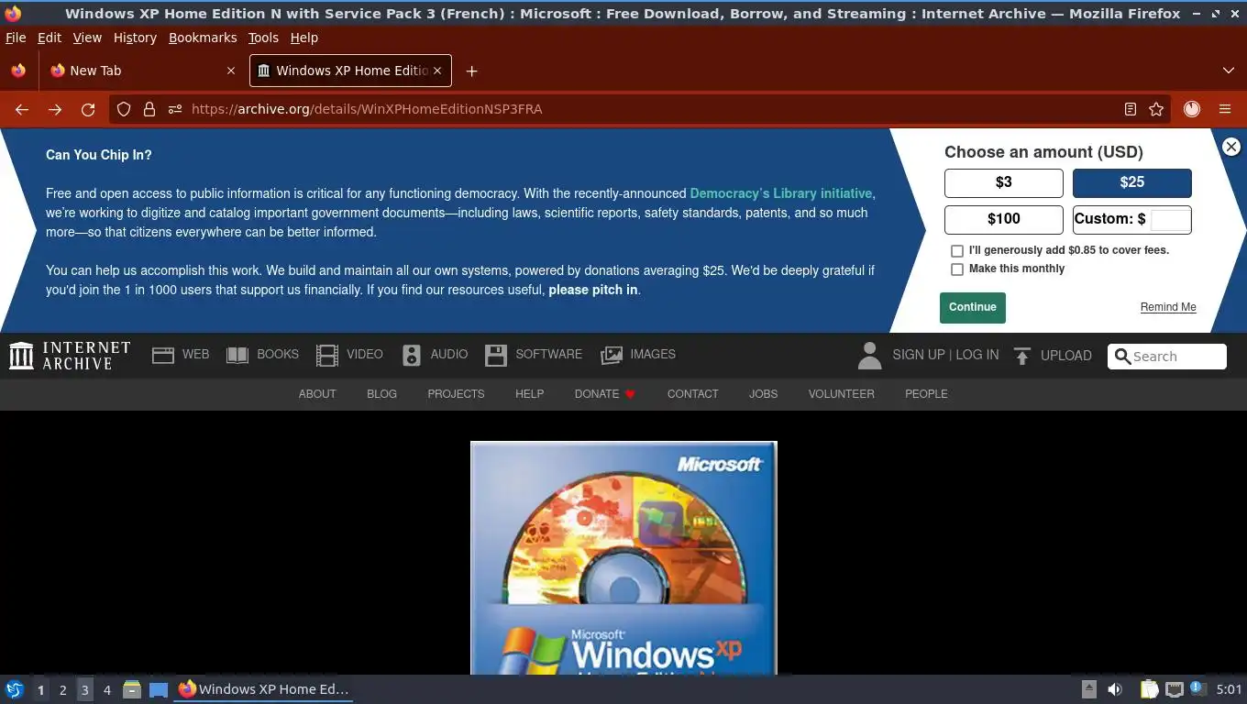Open the VIDEO media section
The image size is (1247, 704).
349,355
